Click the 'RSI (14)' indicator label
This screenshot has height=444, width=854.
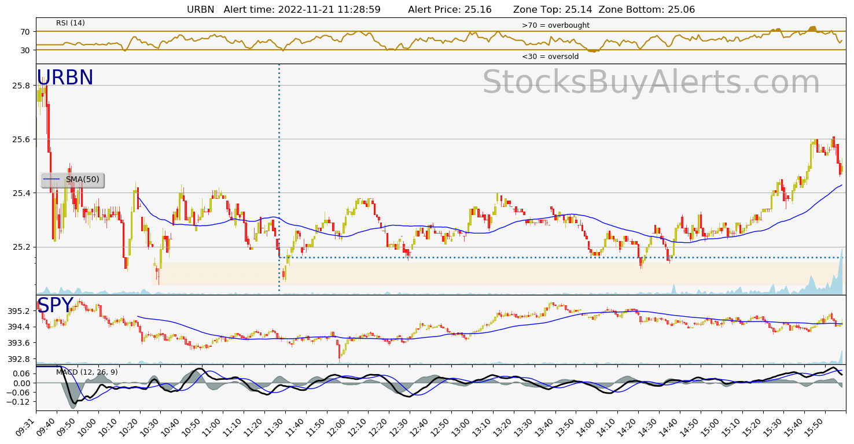click(71, 23)
